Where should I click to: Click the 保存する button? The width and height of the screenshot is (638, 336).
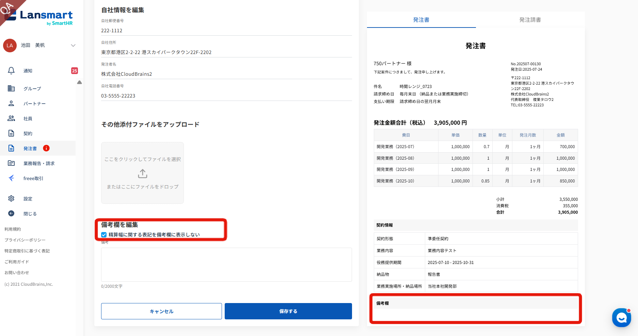(x=288, y=311)
